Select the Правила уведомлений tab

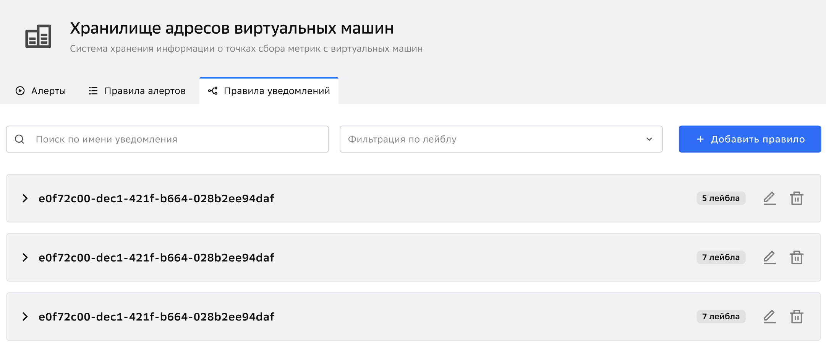(x=269, y=91)
